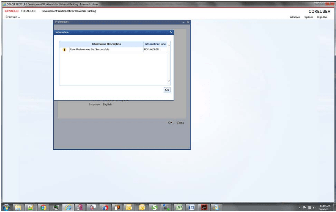Click Close in the Preferences window
Screen dimensions: 336x212
point(180,123)
